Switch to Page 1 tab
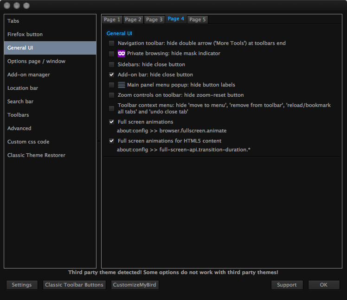Screen dimensions: 347x300 (112, 19)
